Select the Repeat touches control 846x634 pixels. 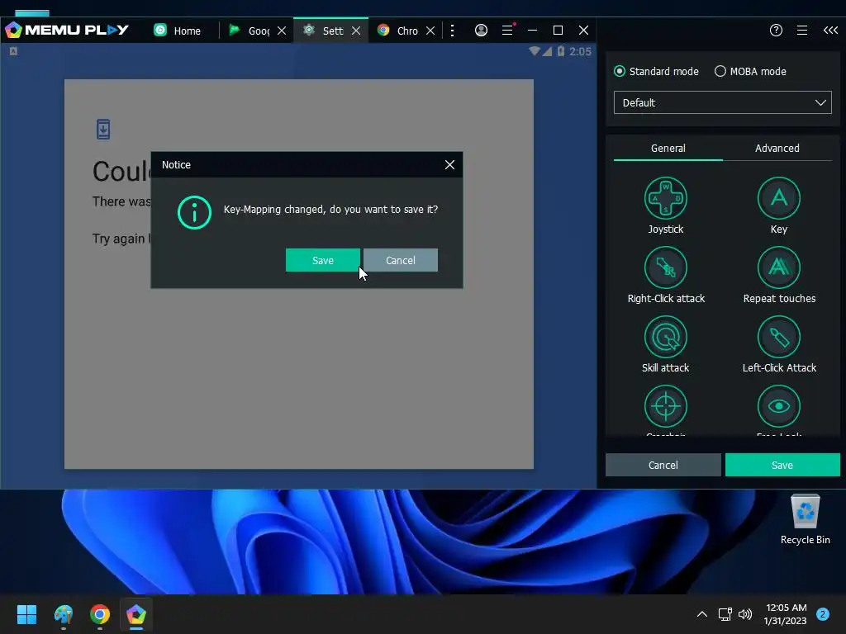coord(778,268)
